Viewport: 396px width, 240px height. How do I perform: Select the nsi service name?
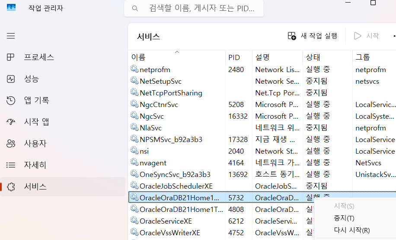point(144,151)
